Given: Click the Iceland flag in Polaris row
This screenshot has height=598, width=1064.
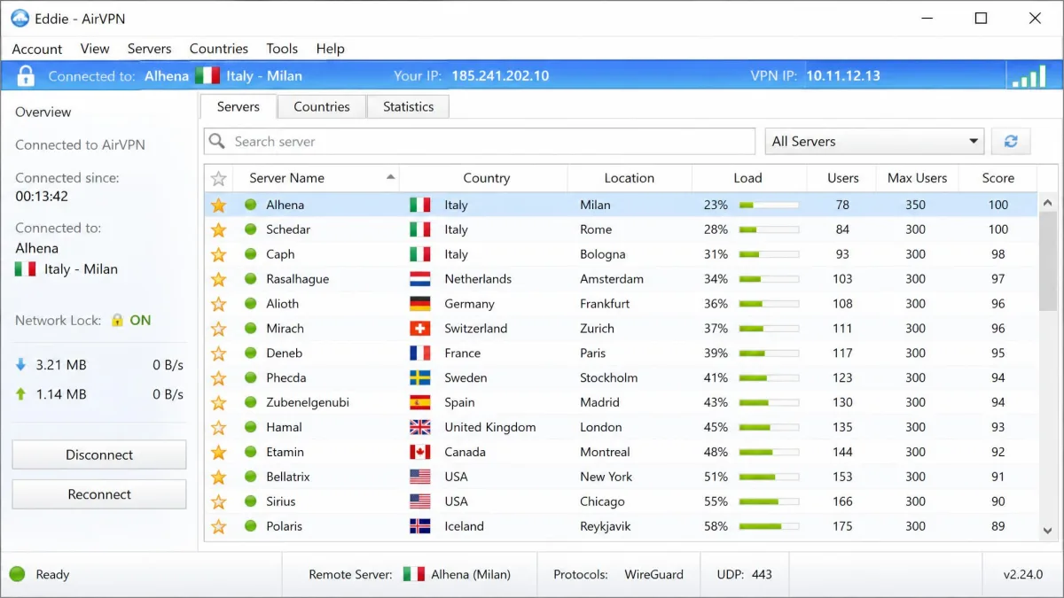Looking at the screenshot, I should 420,526.
